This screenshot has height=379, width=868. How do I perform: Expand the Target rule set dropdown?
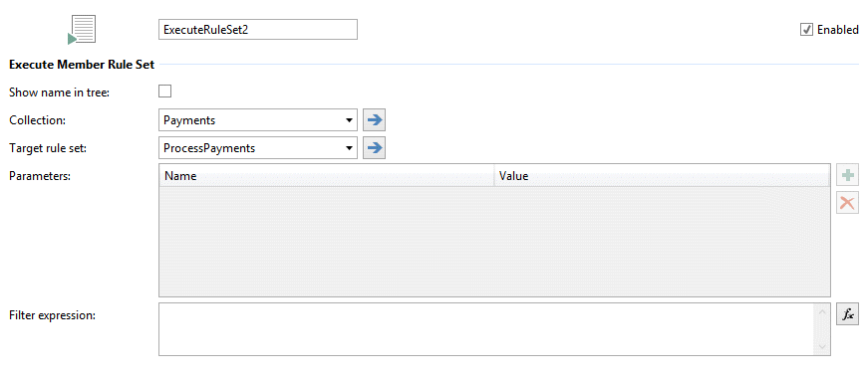tap(258, 147)
